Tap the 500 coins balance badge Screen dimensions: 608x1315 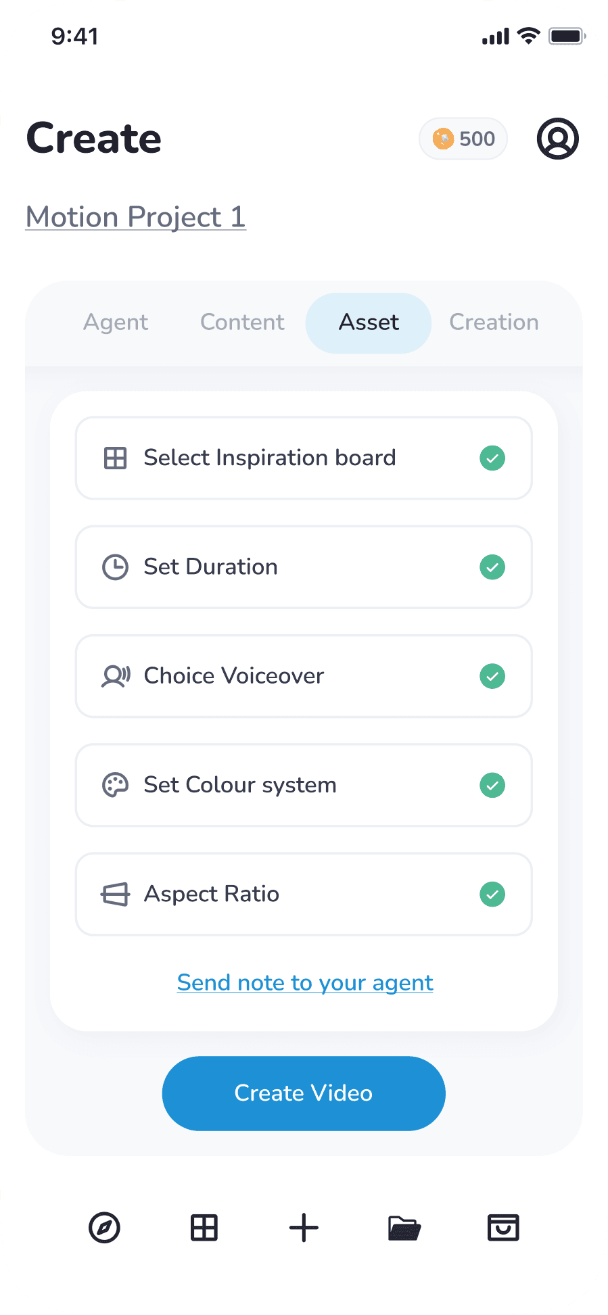pyautogui.click(x=463, y=139)
